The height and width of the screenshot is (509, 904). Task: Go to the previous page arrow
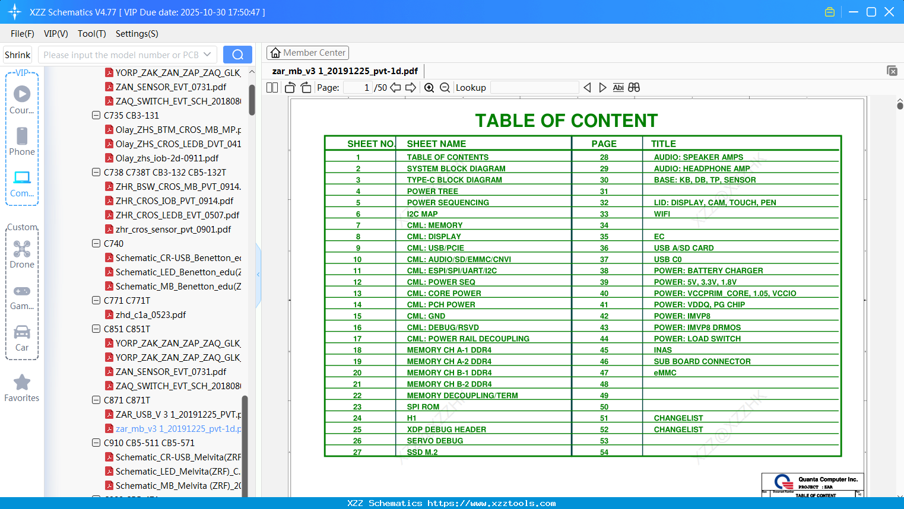(395, 88)
